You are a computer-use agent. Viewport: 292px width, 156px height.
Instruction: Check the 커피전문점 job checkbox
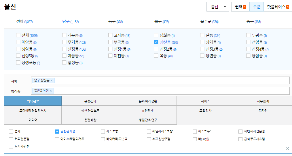coord(11,139)
